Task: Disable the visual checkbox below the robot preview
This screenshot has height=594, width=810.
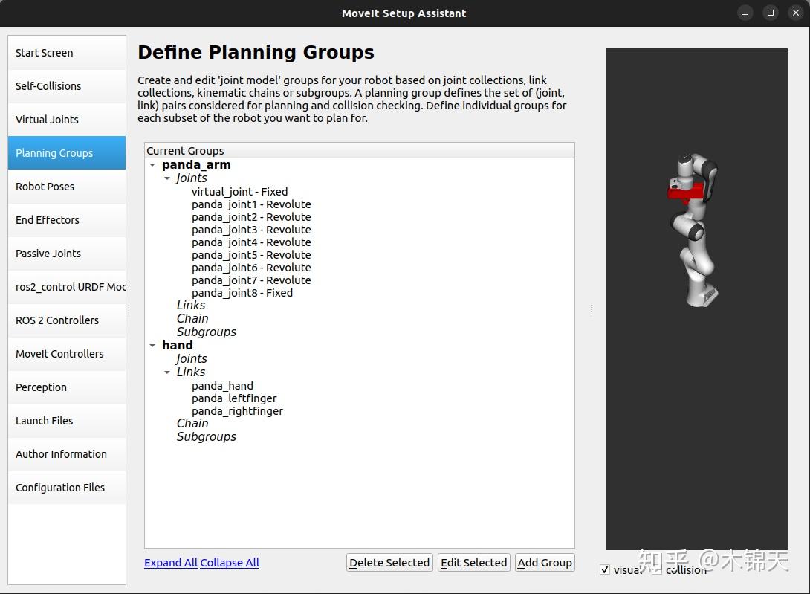Action: (x=605, y=569)
